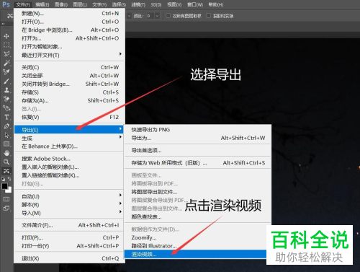Select the Magic Wand tool

click(x=6, y=63)
